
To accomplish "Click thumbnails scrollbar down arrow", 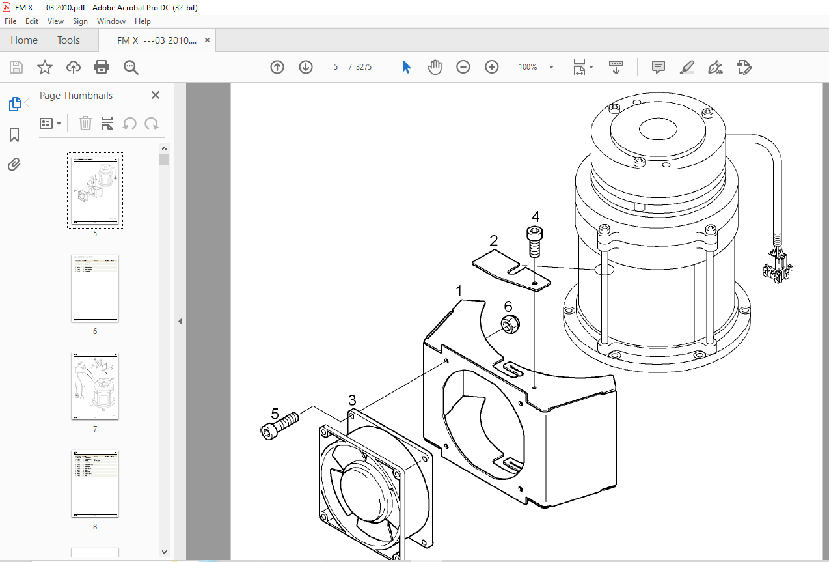I will [164, 552].
